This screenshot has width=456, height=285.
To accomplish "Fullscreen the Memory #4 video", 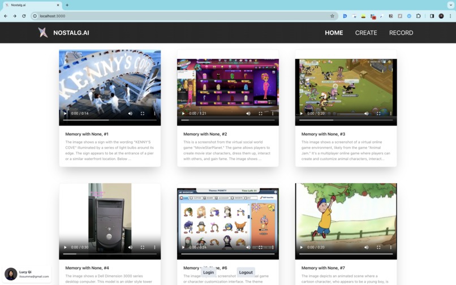I will (143, 247).
